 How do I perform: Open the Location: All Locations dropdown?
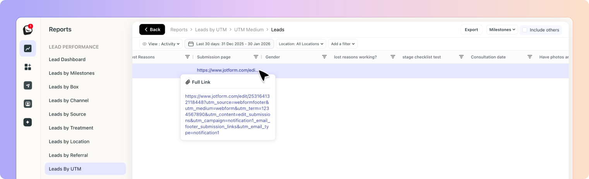coord(301,44)
